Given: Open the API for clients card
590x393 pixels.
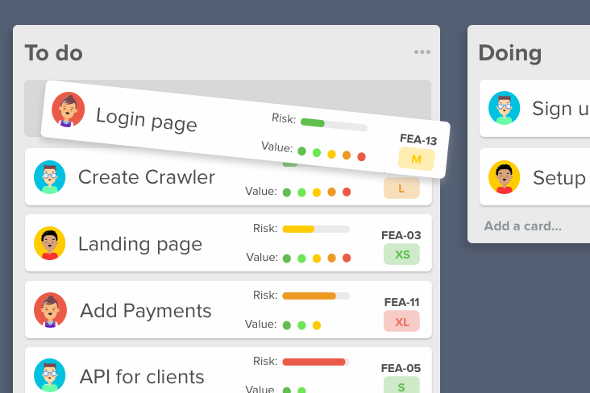Looking at the screenshot, I should tap(228, 370).
